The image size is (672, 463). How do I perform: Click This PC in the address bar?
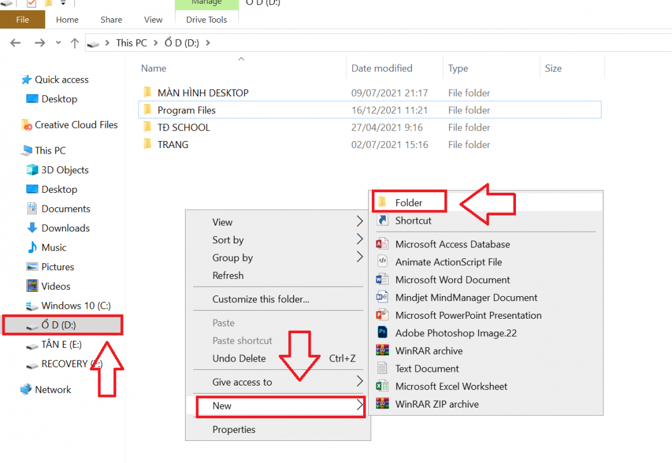(131, 43)
